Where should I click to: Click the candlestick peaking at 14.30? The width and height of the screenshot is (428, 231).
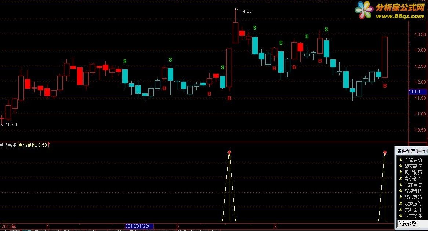pos(235,32)
